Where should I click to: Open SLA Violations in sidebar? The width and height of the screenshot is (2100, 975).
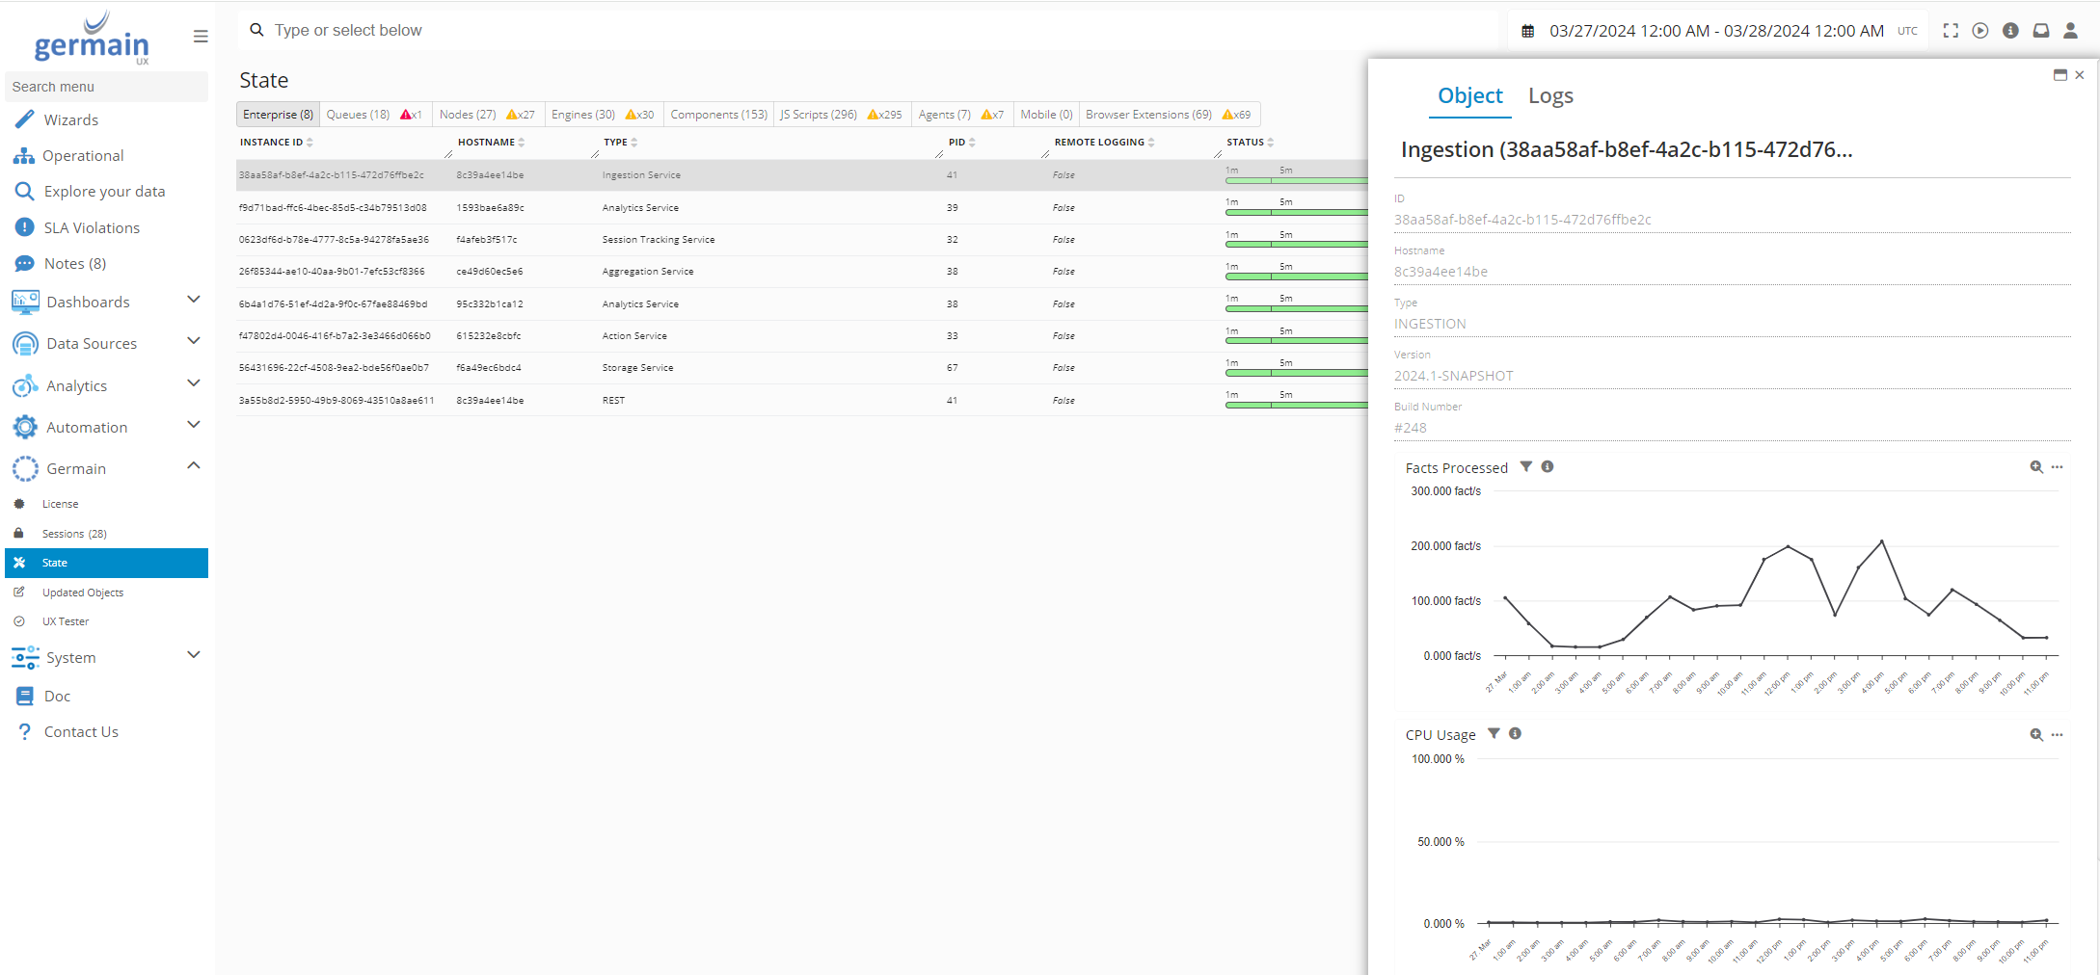pyautogui.click(x=92, y=228)
